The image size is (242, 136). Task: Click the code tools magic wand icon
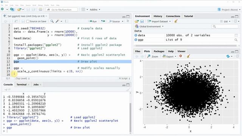[57, 21]
